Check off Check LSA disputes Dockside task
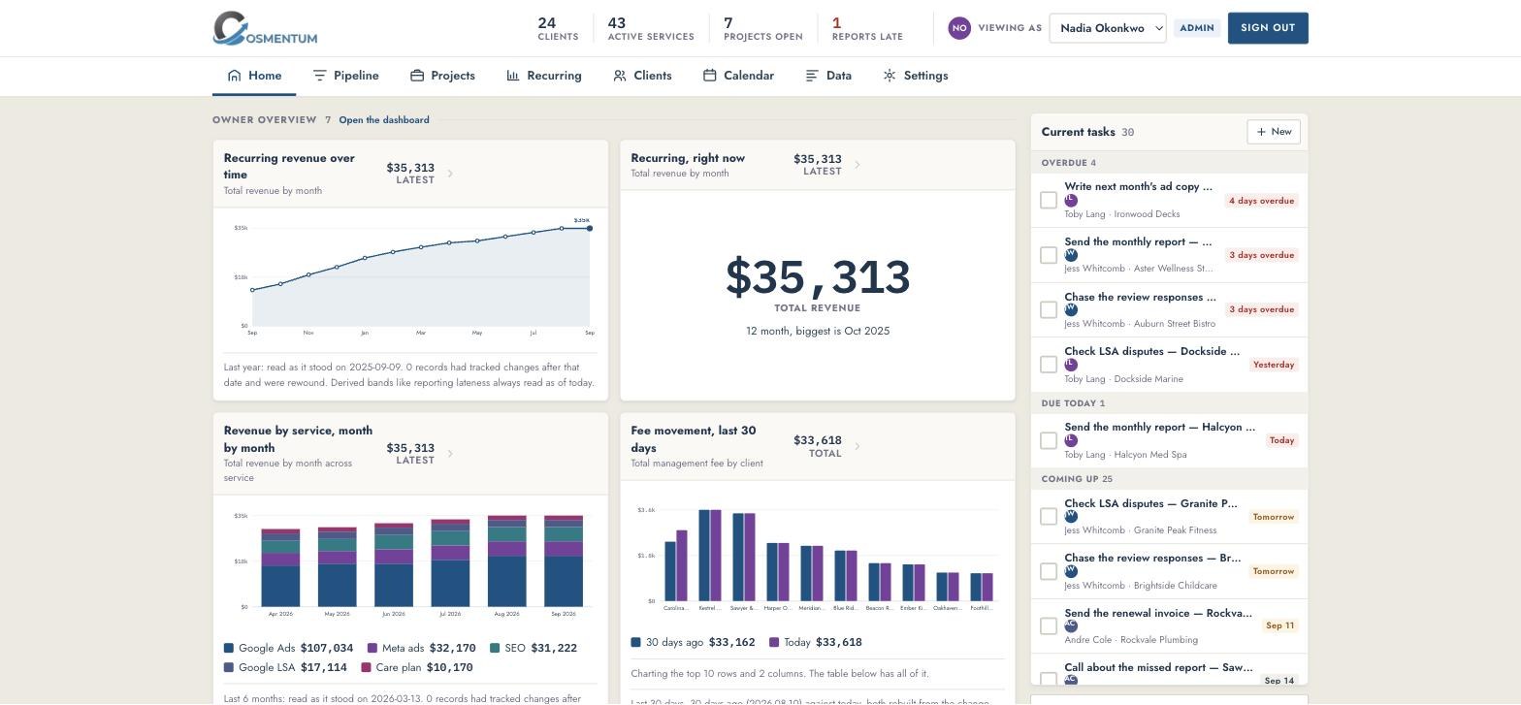This screenshot has width=1521, height=705. 1049,365
